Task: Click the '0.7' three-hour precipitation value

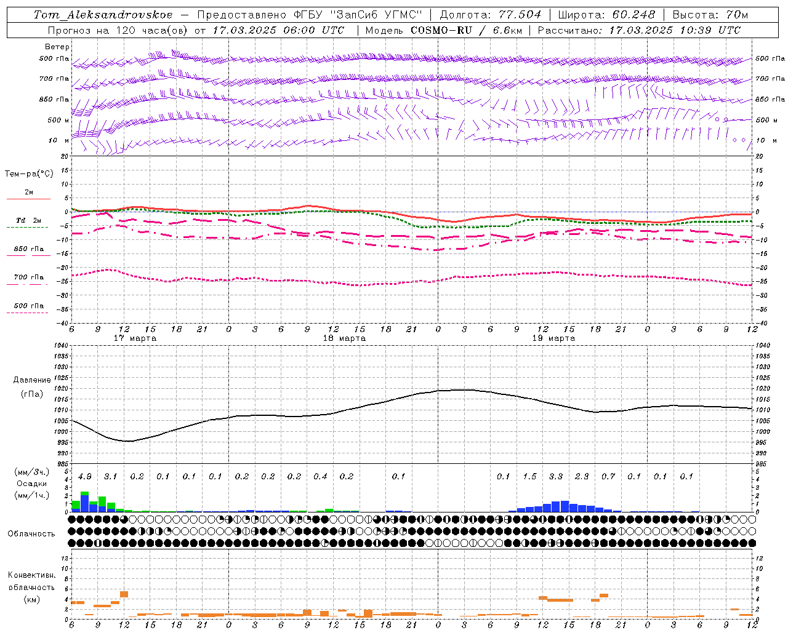Action: [608, 476]
